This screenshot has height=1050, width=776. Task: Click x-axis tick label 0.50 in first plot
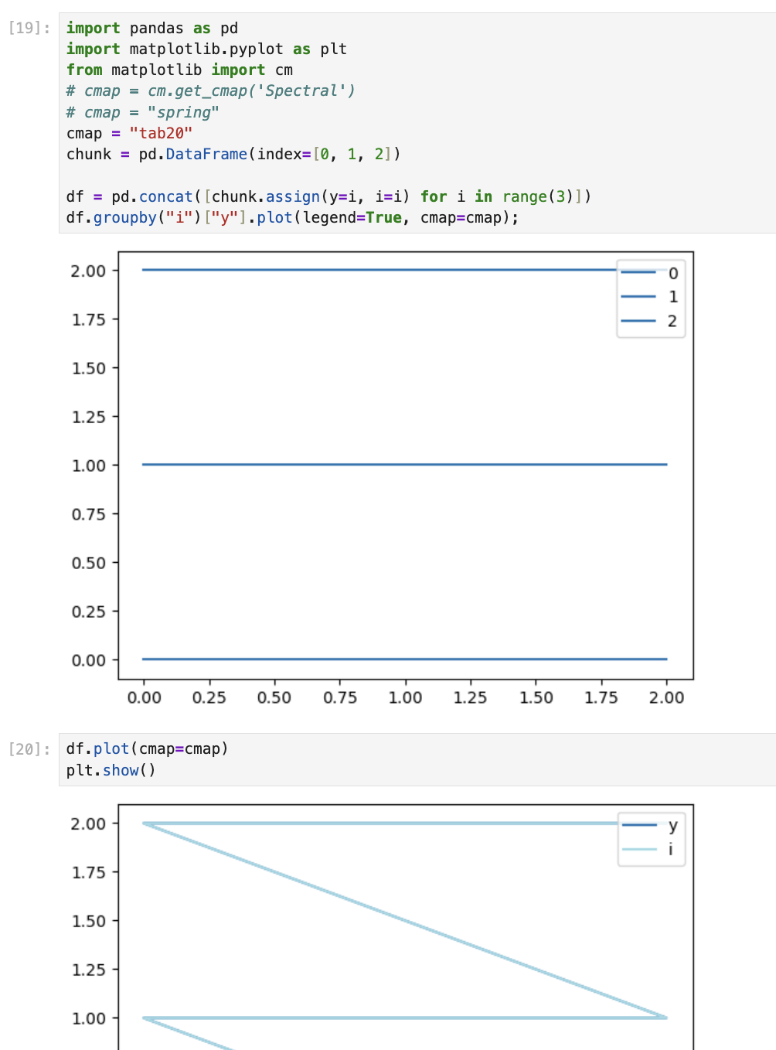point(274,697)
